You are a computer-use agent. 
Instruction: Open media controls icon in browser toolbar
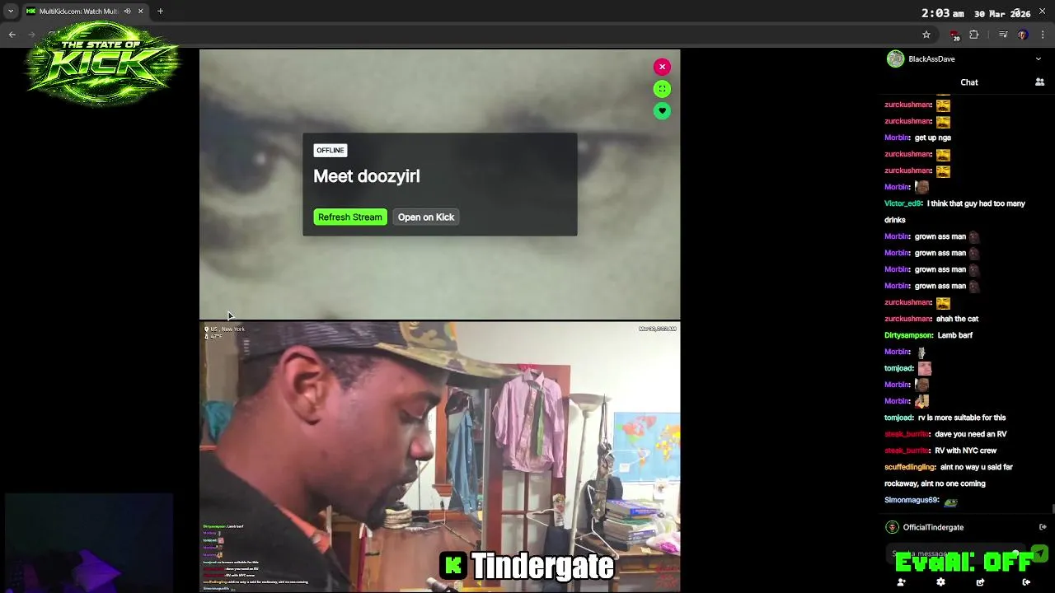tap(1003, 35)
